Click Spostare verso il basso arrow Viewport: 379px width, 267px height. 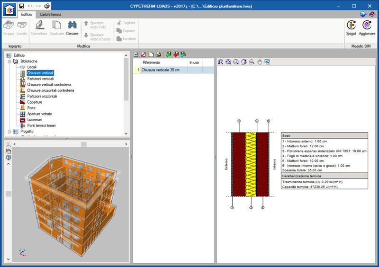coord(86,36)
